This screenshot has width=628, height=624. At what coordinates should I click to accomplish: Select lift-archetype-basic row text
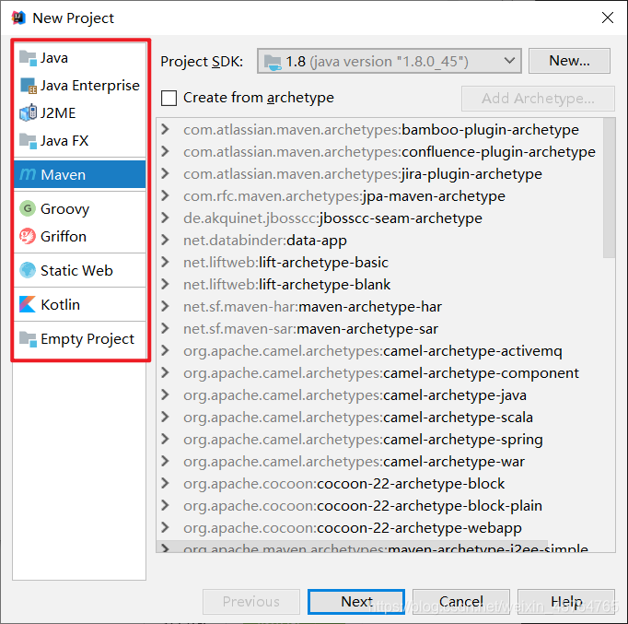pos(285,263)
